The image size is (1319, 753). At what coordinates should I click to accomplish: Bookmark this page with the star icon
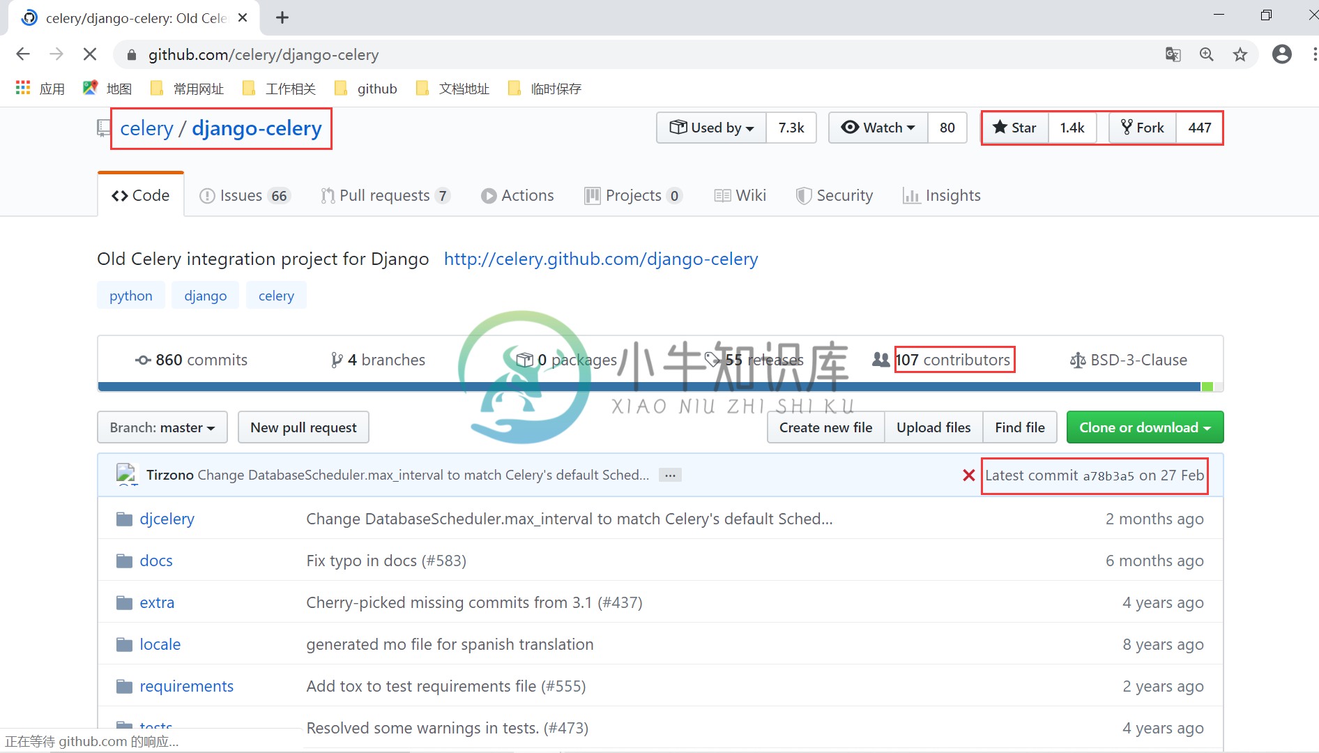[x=1240, y=54]
